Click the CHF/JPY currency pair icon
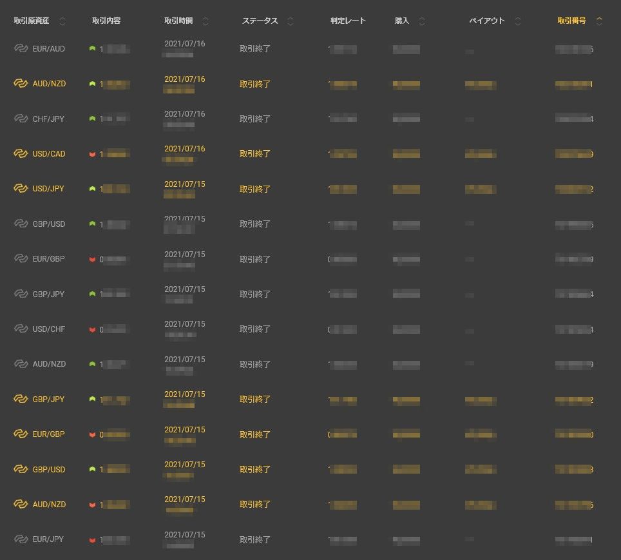Screen dimensions: 621x560 point(21,119)
